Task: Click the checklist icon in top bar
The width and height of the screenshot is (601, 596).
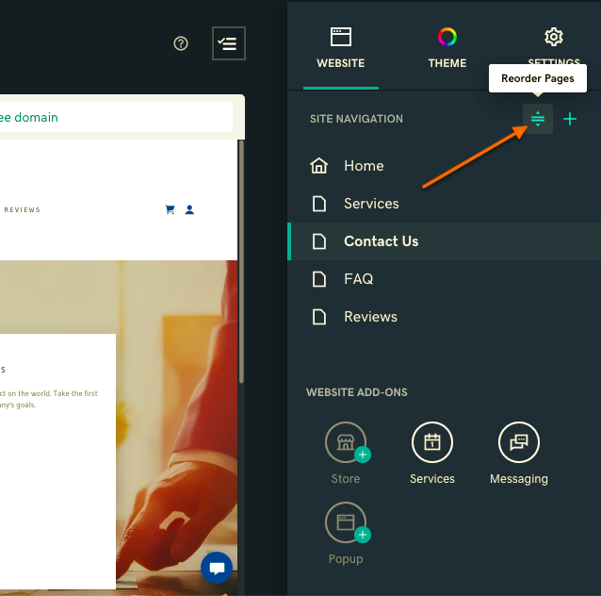Action: (229, 43)
